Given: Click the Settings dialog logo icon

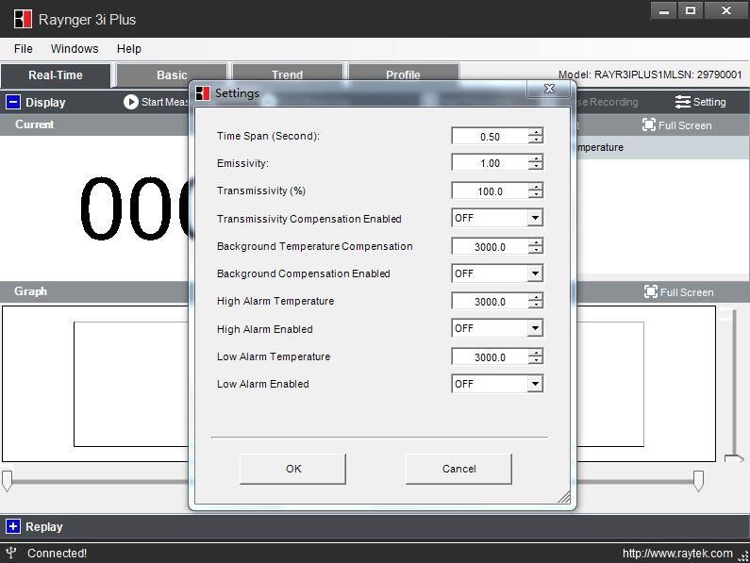Looking at the screenshot, I should pyautogui.click(x=203, y=93).
